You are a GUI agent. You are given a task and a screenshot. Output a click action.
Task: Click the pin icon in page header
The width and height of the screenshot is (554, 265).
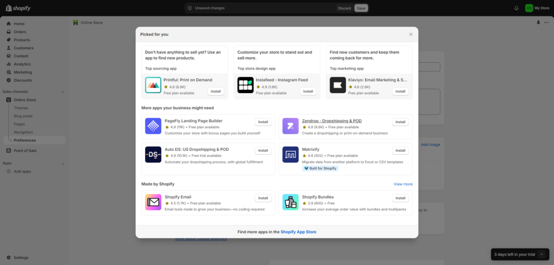point(538,23)
